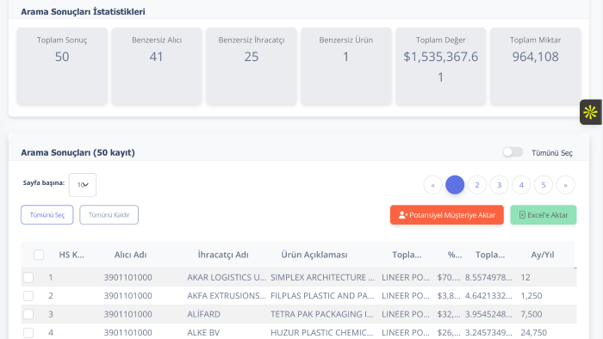Image resolution: width=603 pixels, height=339 pixels.
Task: Click the ALİFARD cell
Action: tap(203, 314)
